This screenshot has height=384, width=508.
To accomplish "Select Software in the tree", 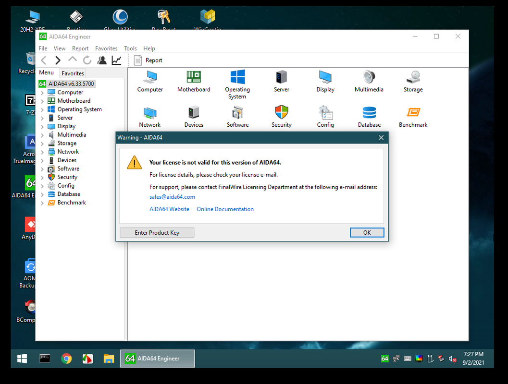I will pos(68,168).
